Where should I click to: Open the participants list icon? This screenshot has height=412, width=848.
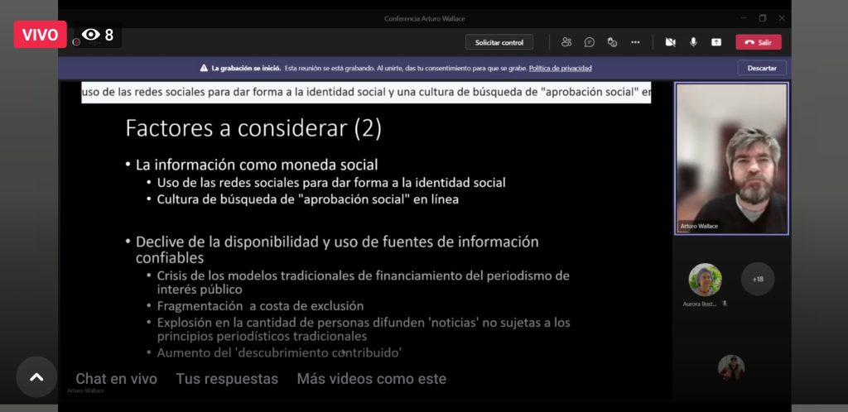[566, 42]
